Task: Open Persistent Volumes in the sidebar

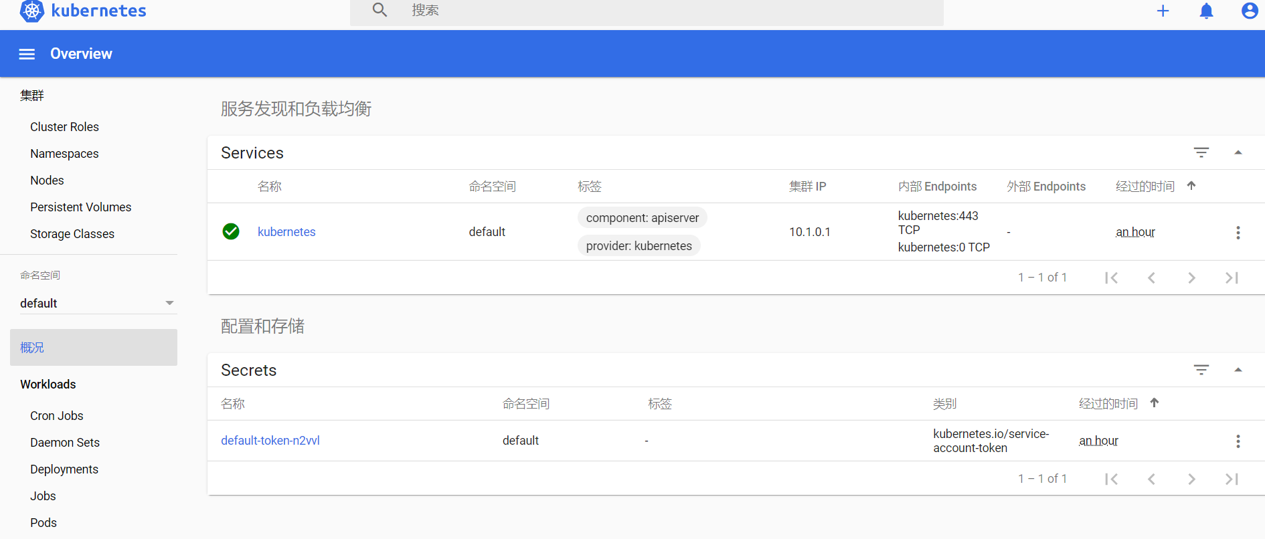Action: (x=80, y=207)
